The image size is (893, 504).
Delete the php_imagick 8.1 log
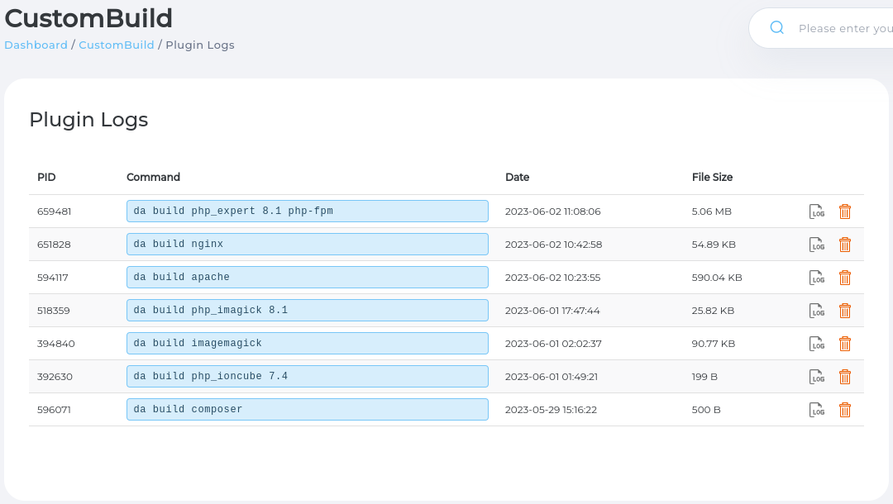tap(844, 311)
